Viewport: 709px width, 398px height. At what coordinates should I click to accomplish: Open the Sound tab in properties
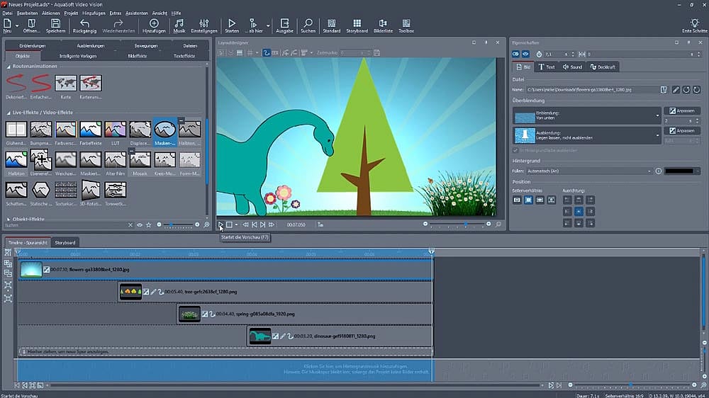tap(572, 67)
